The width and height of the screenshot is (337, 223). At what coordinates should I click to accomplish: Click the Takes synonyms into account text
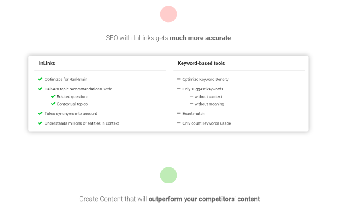[x=71, y=114]
